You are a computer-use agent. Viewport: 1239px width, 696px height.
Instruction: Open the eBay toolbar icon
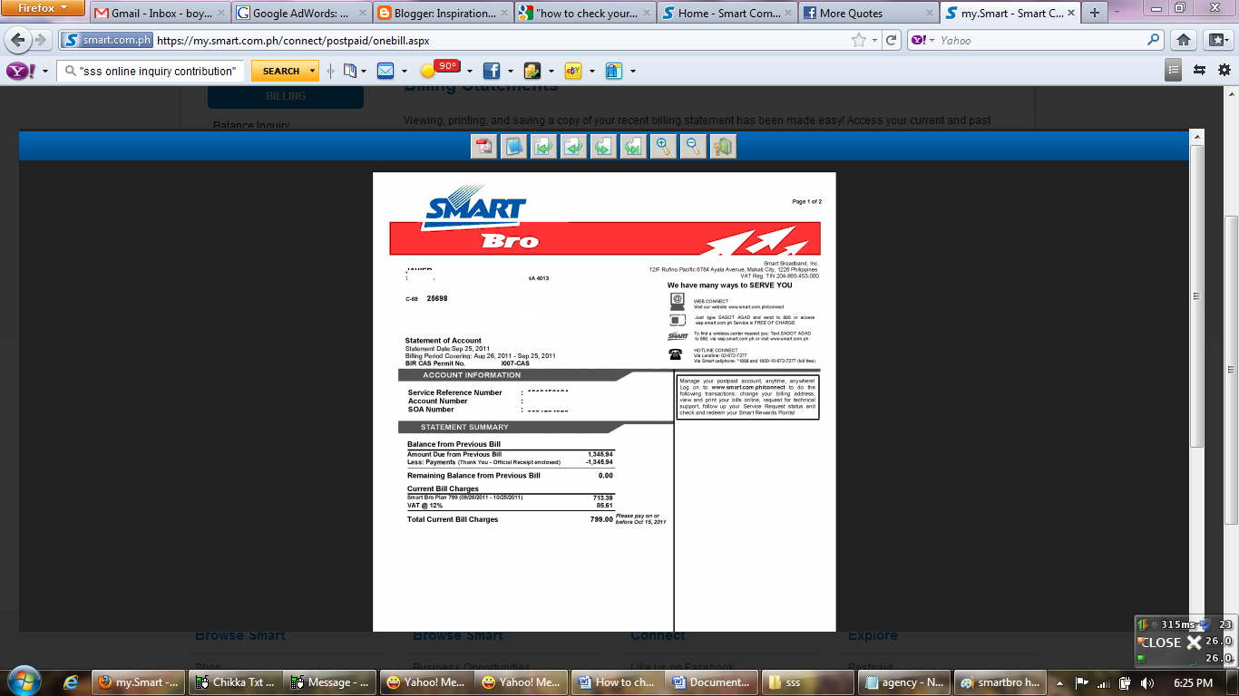tap(573, 71)
